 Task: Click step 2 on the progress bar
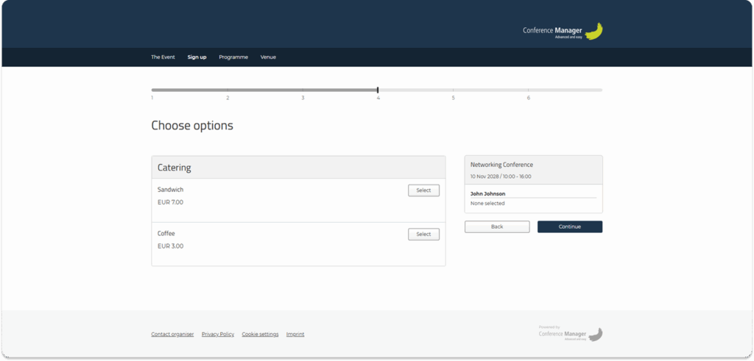pyautogui.click(x=228, y=90)
